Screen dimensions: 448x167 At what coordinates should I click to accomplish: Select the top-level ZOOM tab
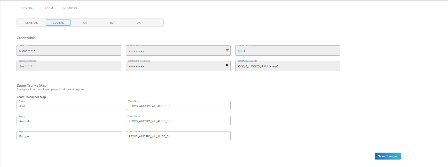point(49,8)
